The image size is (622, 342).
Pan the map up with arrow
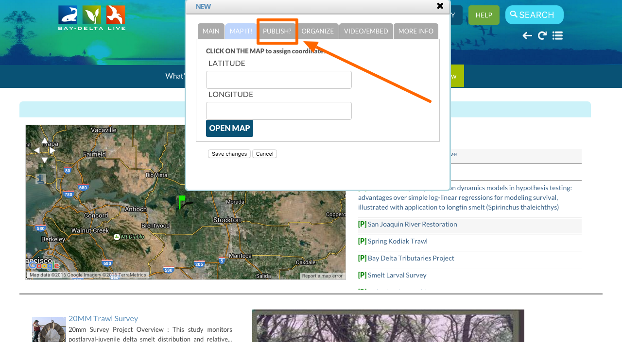[x=45, y=141]
